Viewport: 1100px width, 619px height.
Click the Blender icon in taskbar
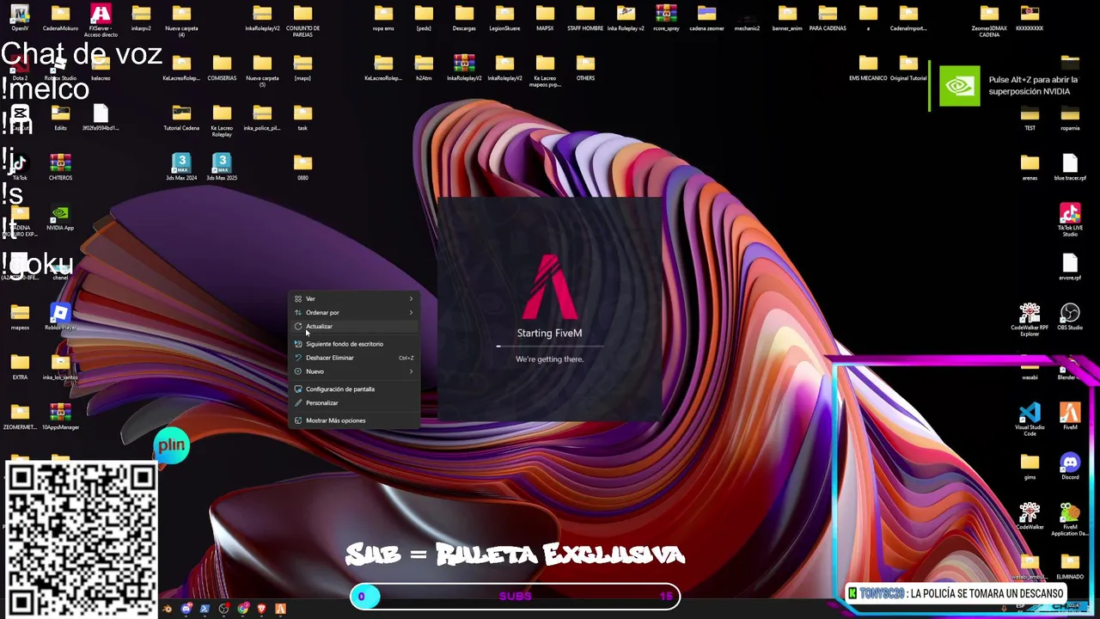pyautogui.click(x=167, y=609)
